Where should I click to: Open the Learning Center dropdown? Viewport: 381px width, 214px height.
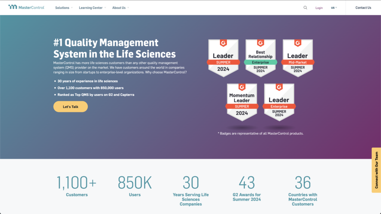click(x=92, y=8)
